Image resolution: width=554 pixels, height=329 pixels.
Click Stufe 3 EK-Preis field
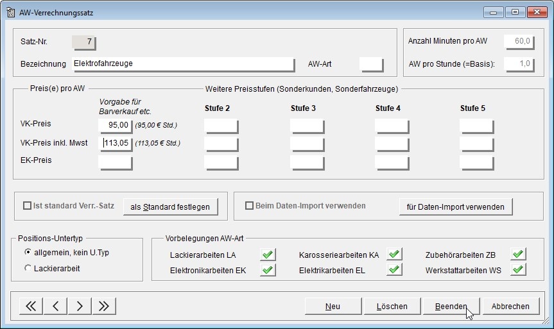[307, 163]
